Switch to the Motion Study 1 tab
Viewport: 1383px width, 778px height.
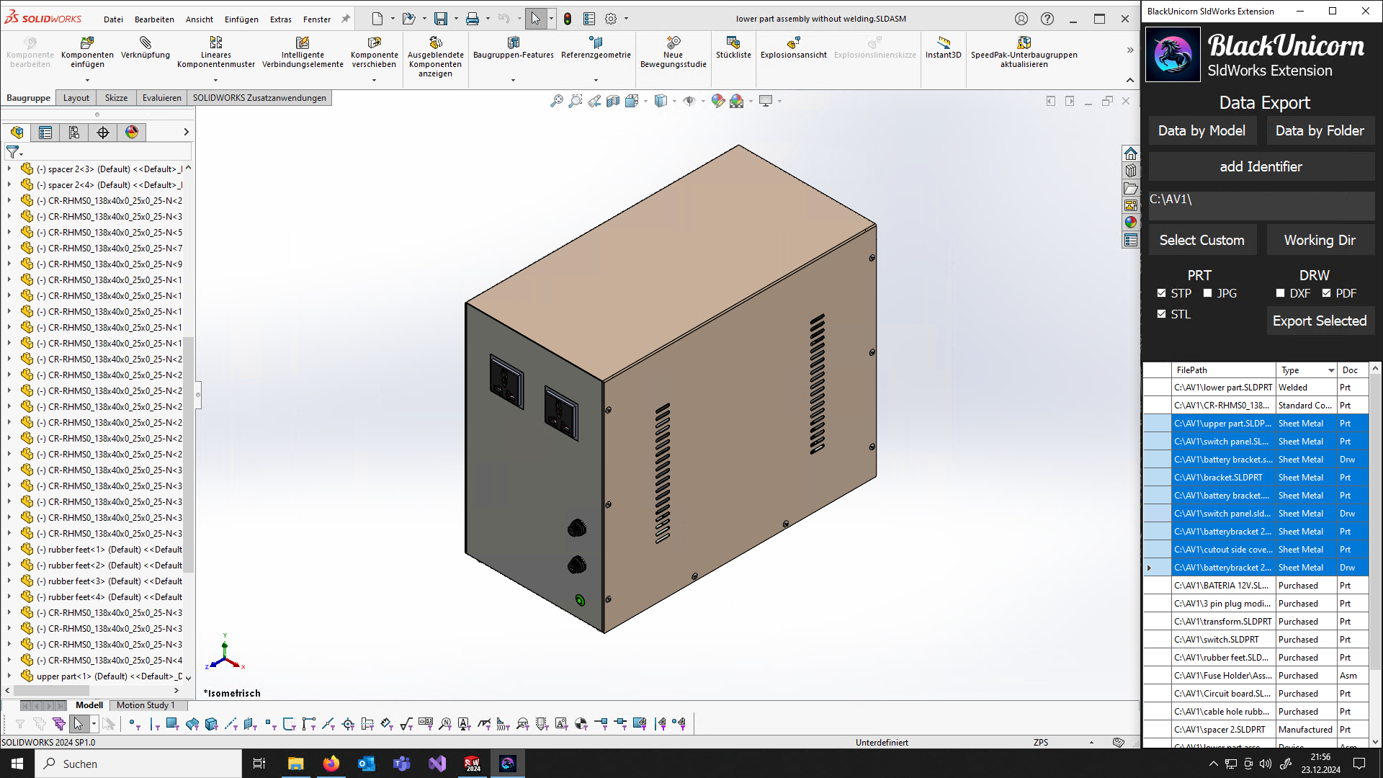point(148,705)
